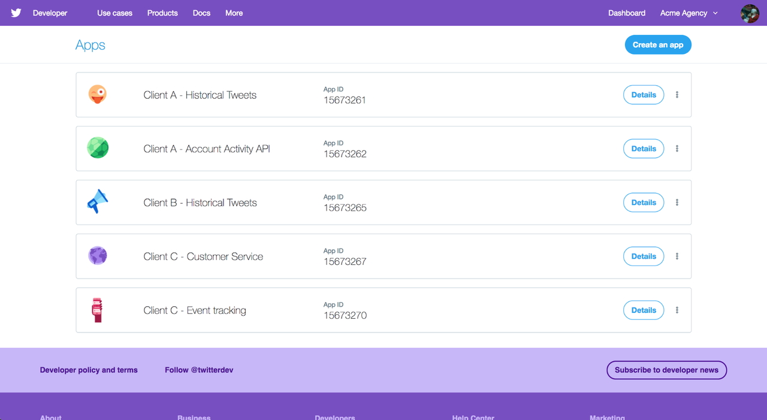The image size is (767, 420).
Task: Open the Docs menu
Action: [201, 13]
